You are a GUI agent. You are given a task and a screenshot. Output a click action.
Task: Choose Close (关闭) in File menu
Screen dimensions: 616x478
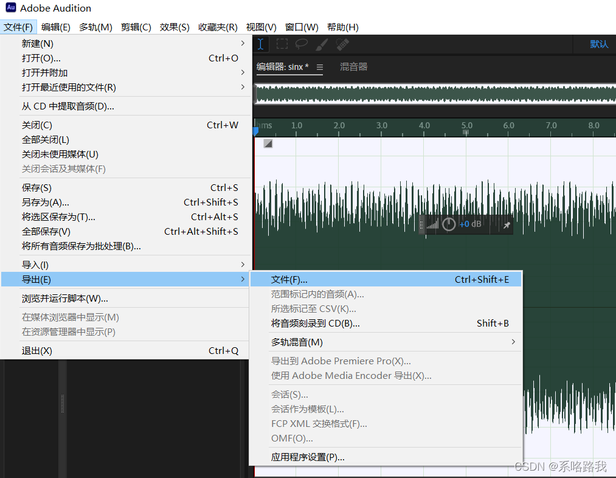[126, 125]
